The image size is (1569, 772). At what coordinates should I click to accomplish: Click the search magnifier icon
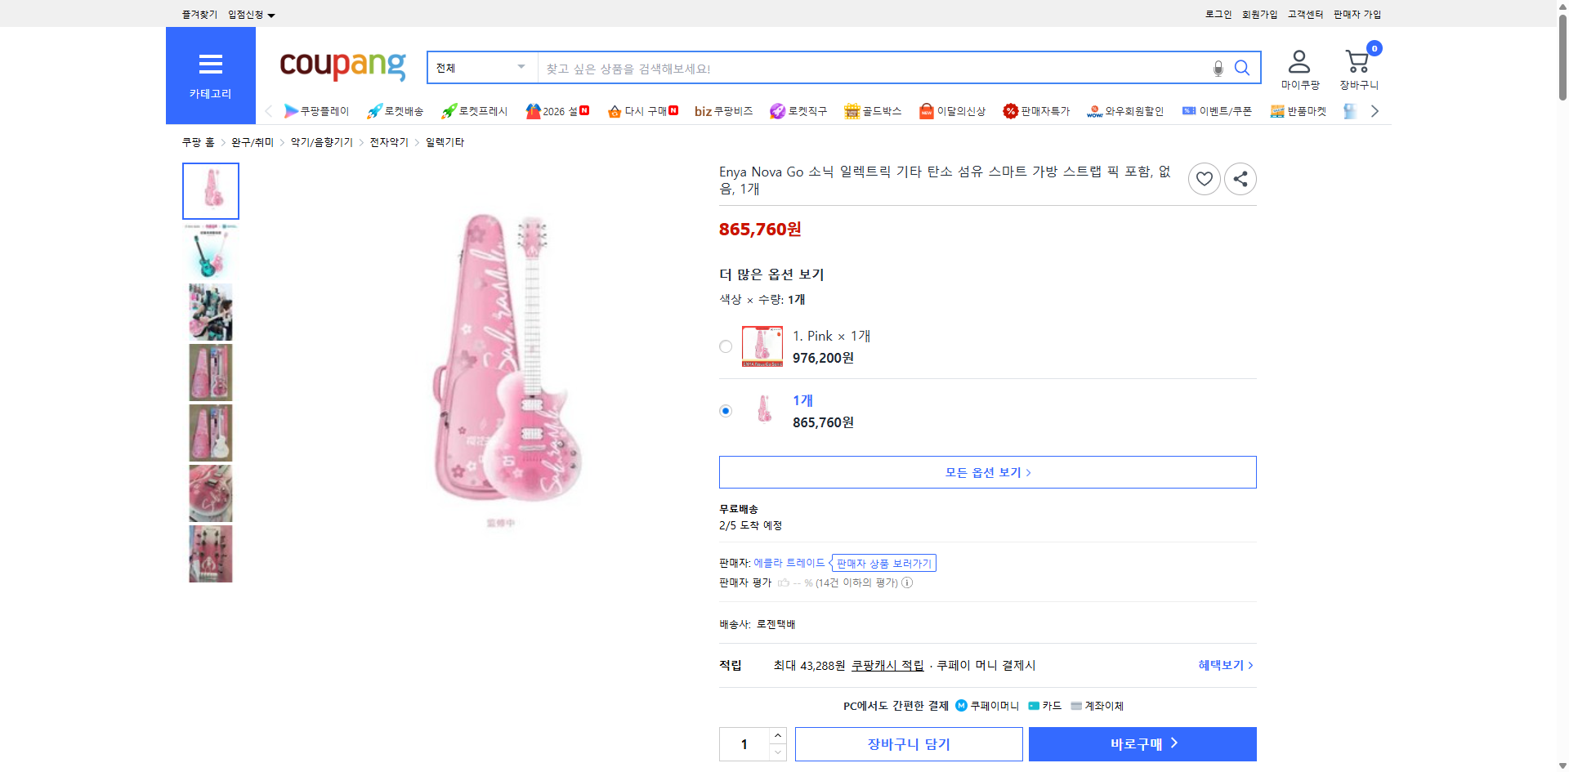[1241, 69]
